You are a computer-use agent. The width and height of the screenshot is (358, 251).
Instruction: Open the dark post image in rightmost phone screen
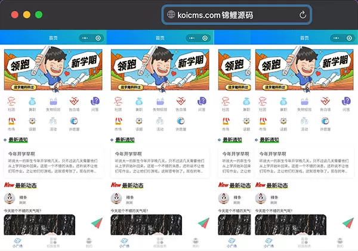291,225
